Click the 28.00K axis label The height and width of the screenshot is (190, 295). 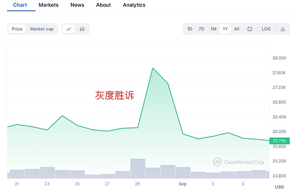click(x=279, y=58)
